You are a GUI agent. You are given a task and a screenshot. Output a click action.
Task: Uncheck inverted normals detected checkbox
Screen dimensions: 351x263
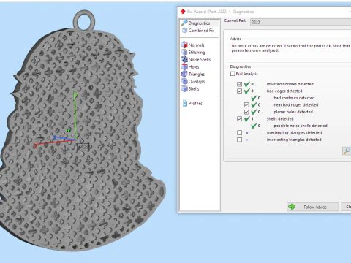point(239,84)
